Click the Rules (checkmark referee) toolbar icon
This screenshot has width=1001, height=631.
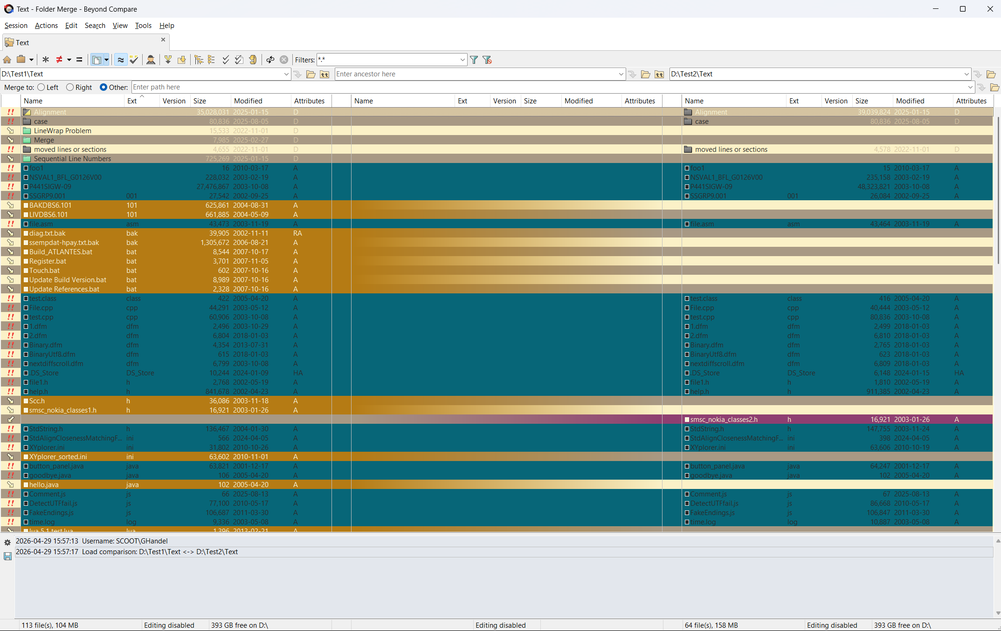click(x=134, y=60)
